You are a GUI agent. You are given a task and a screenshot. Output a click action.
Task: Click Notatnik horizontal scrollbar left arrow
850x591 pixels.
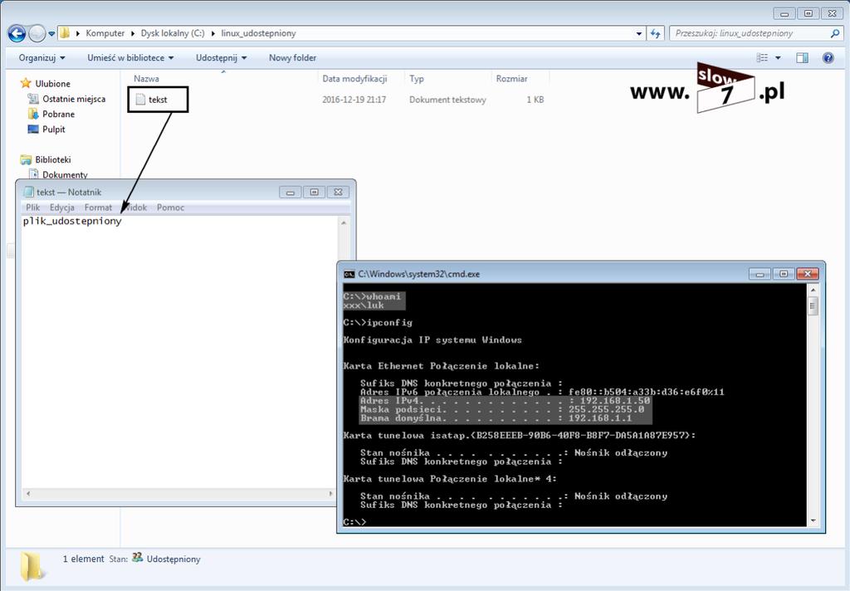[x=28, y=493]
